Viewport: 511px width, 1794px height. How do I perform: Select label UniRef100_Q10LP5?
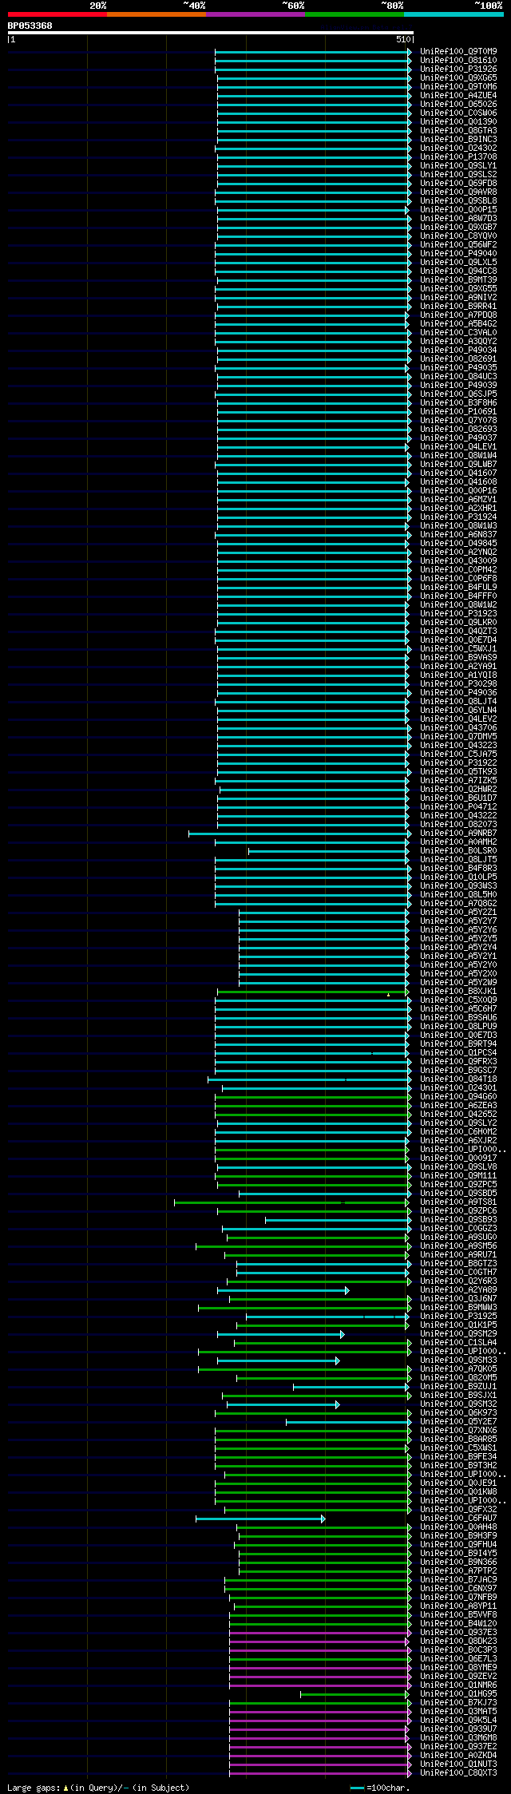[458, 877]
